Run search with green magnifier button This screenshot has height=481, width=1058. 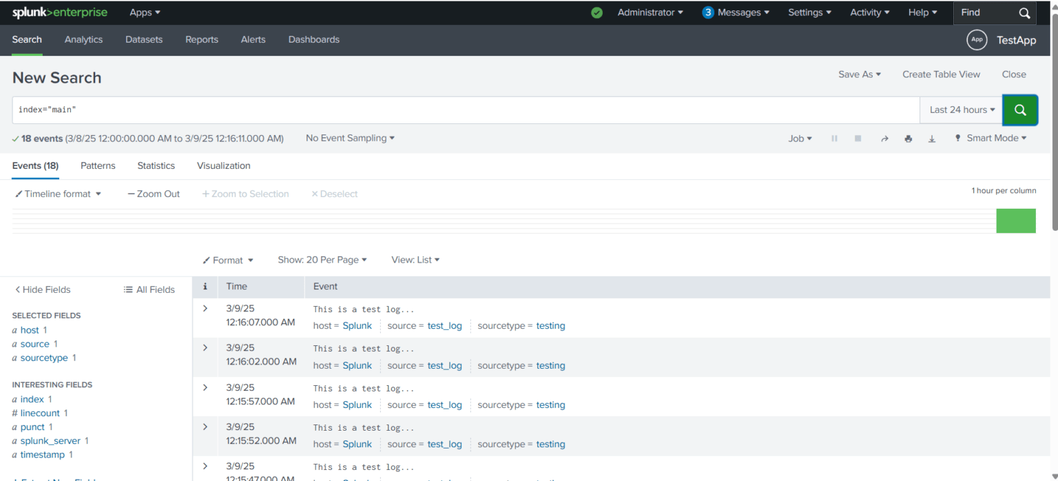tap(1020, 110)
